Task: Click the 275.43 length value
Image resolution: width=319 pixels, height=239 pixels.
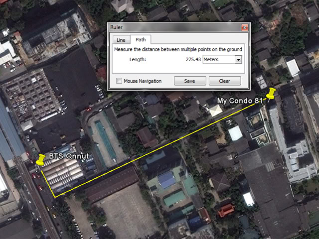Action: [x=193, y=60]
